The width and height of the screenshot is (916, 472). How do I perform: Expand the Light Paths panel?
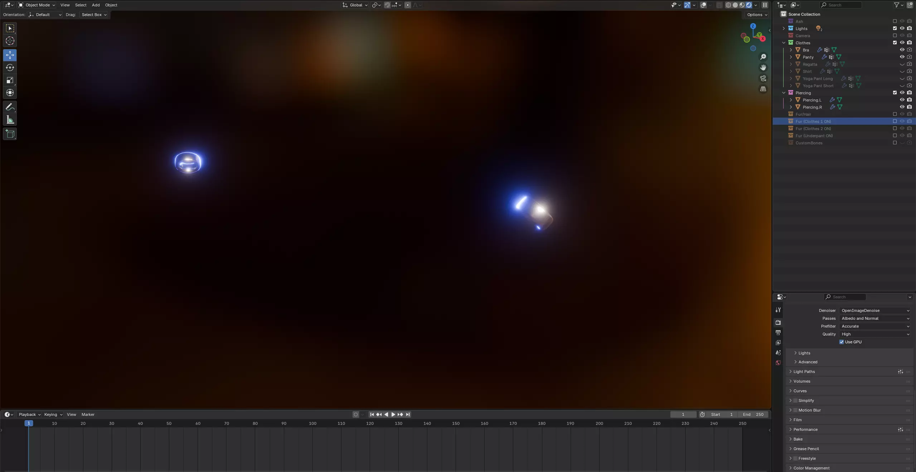[804, 372]
